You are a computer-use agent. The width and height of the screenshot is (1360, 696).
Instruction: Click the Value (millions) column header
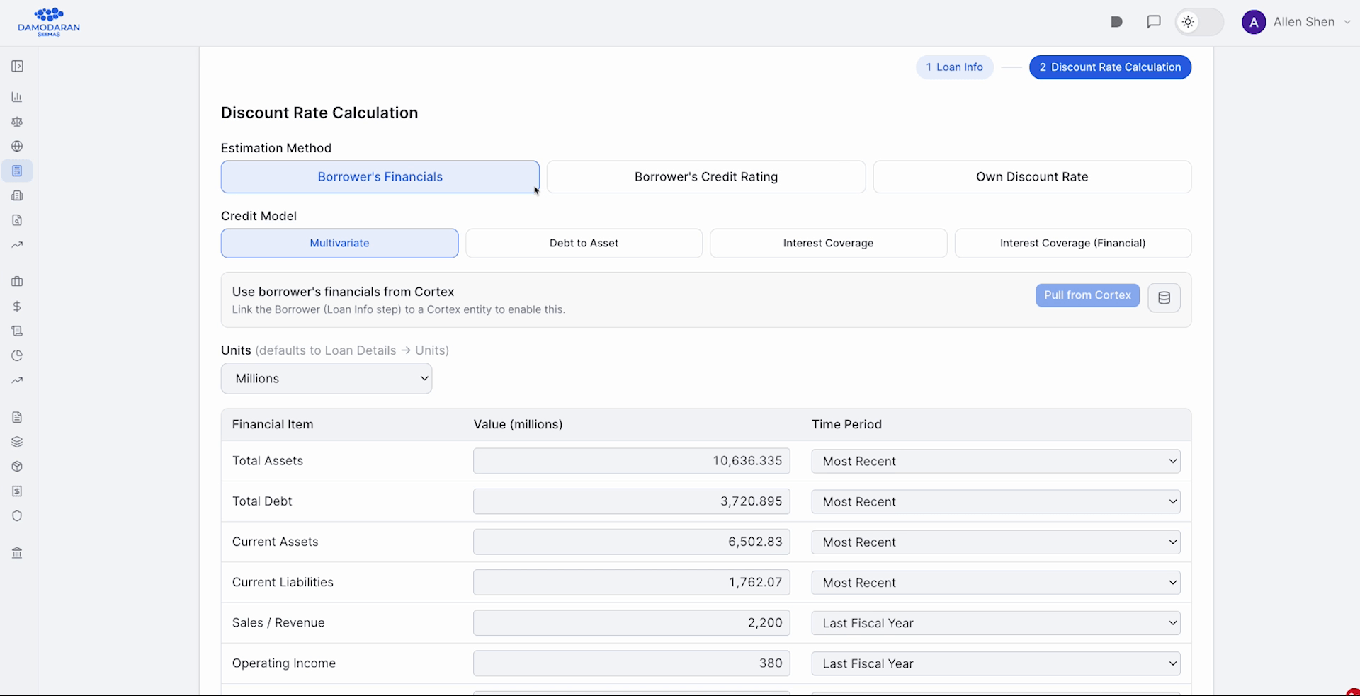click(x=518, y=425)
